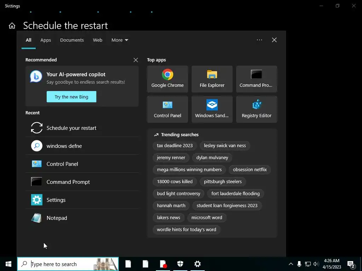The height and width of the screenshot is (271, 362).
Task: Expand the More filter dropdown
Action: coord(119,40)
